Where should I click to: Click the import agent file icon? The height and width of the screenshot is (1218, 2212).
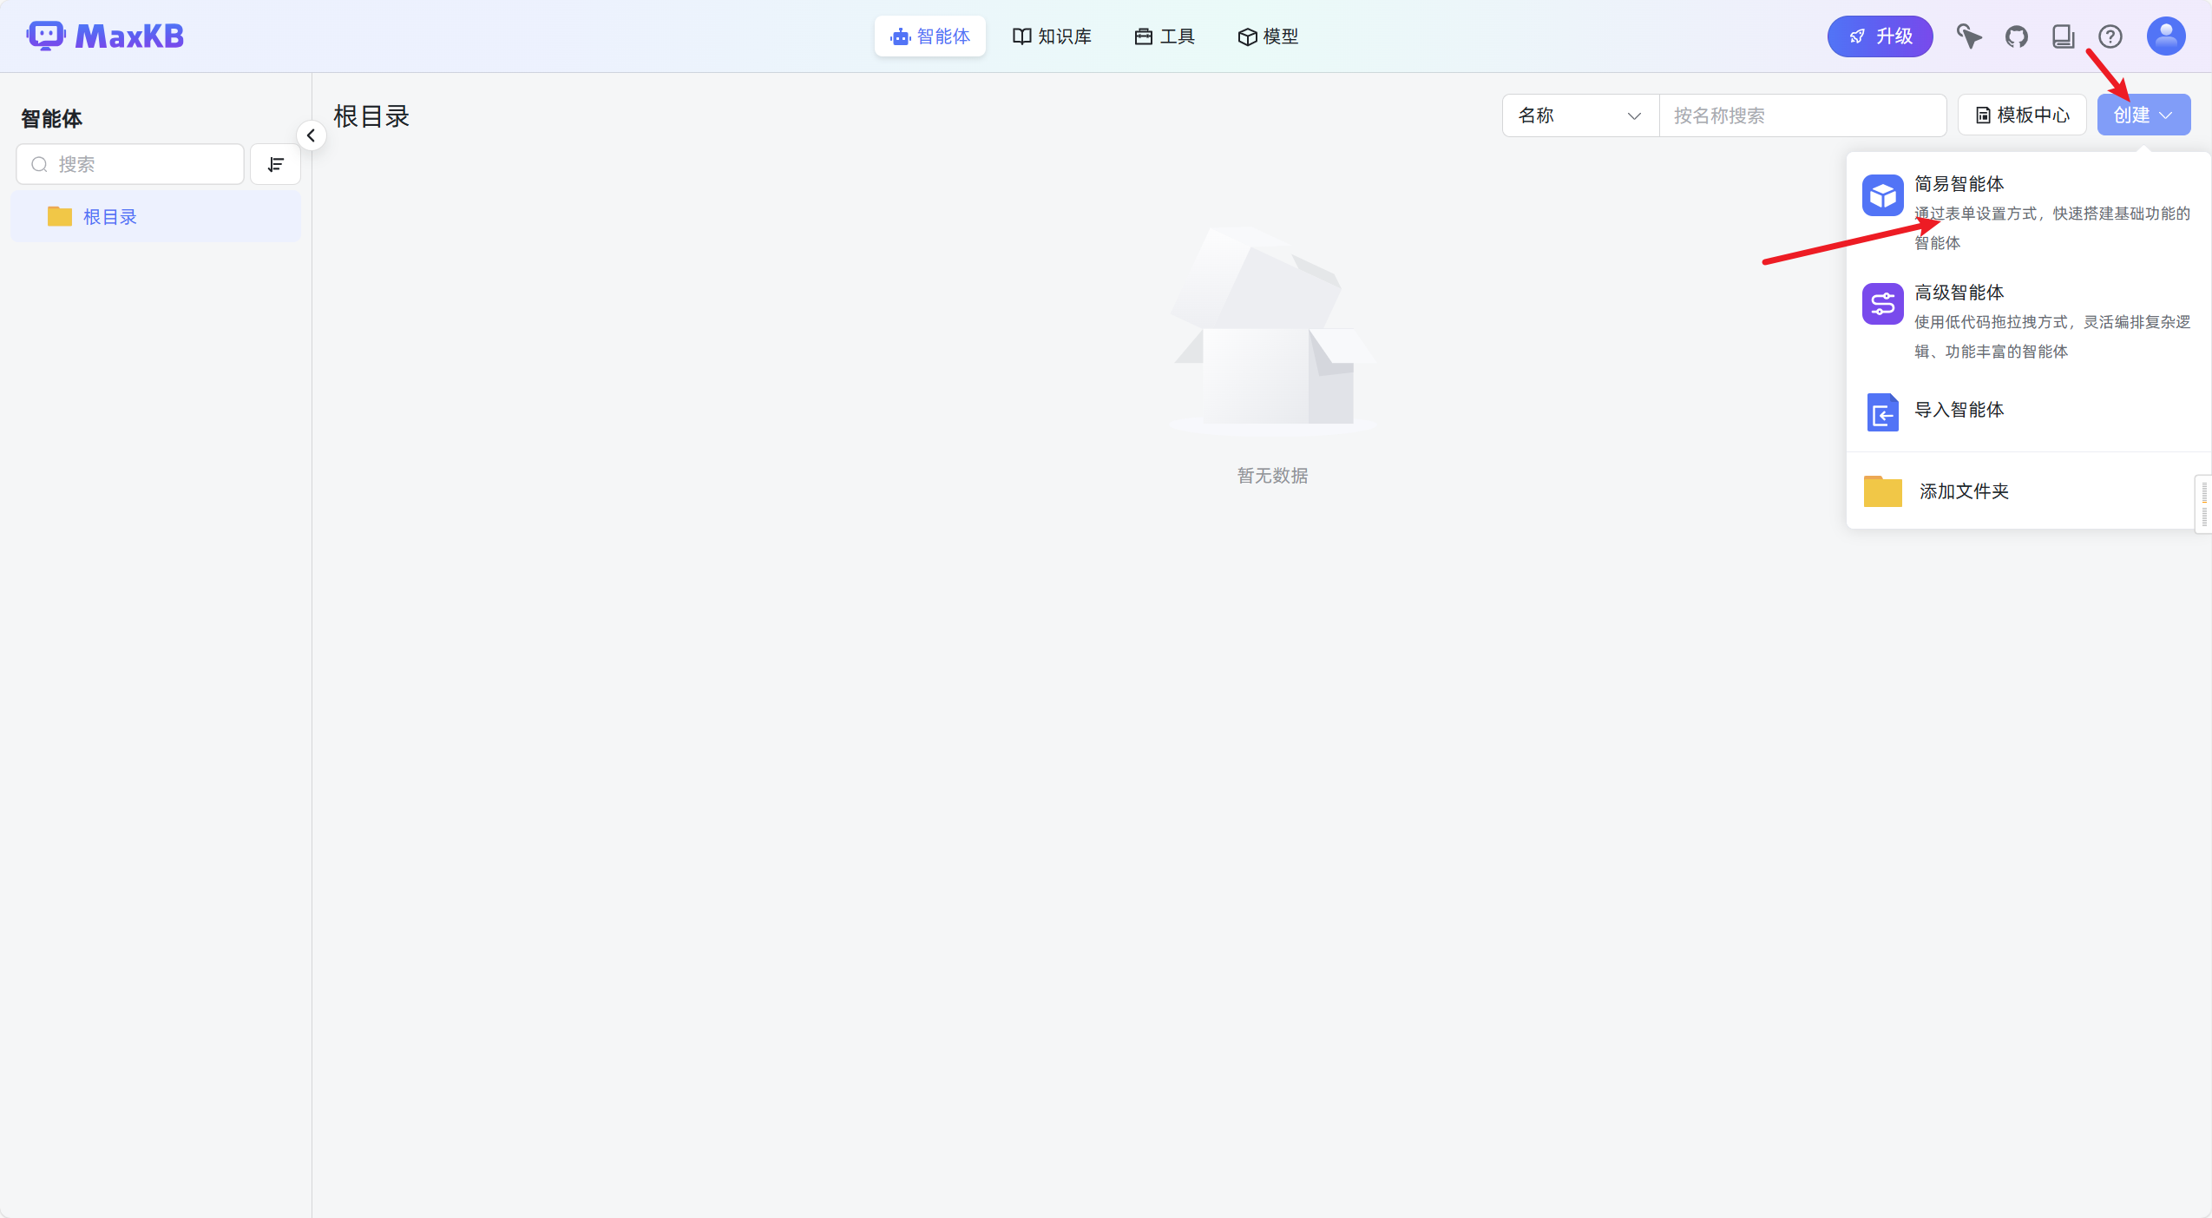(x=1882, y=412)
